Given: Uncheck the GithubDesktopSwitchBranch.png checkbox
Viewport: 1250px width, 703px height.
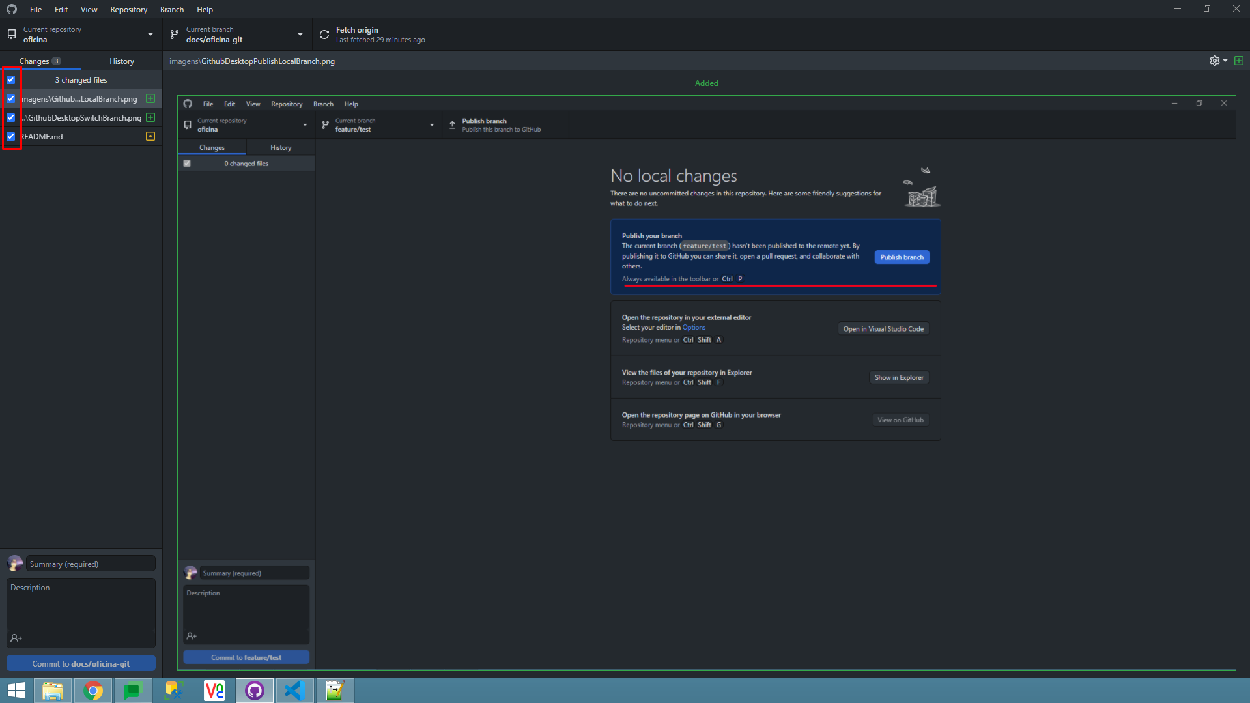Looking at the screenshot, I should coord(11,117).
